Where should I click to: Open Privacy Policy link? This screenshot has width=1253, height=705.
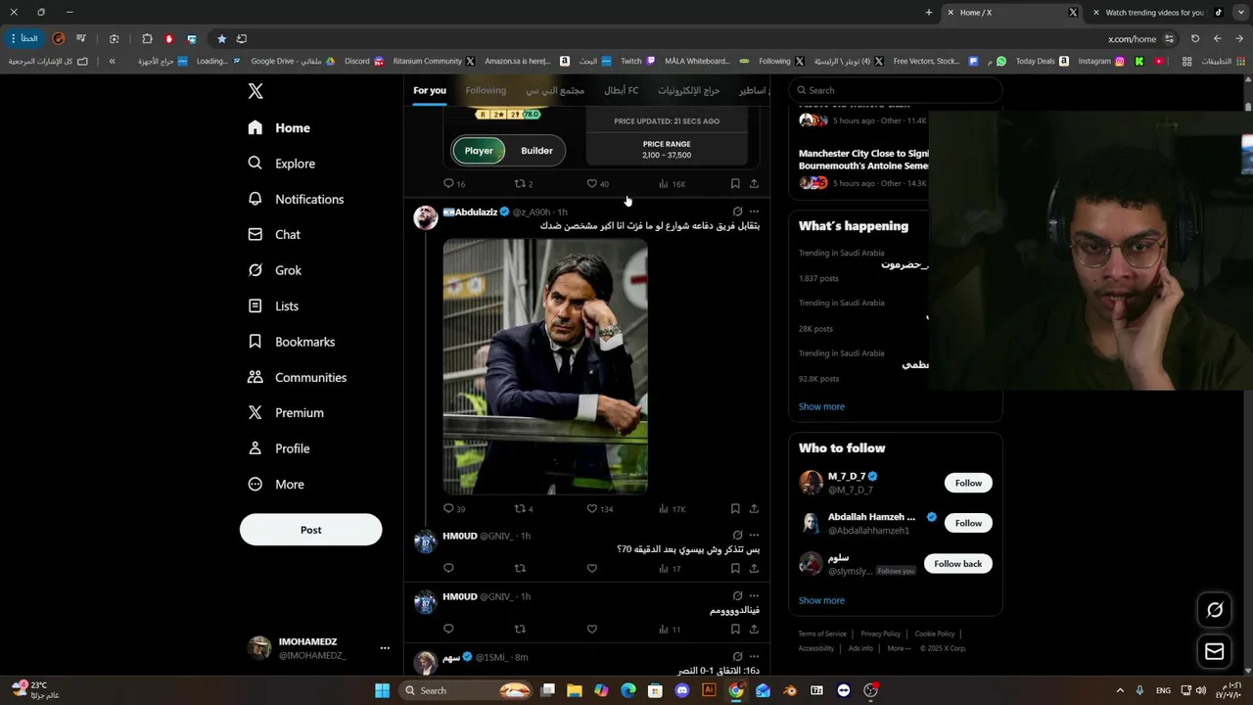[x=880, y=634]
